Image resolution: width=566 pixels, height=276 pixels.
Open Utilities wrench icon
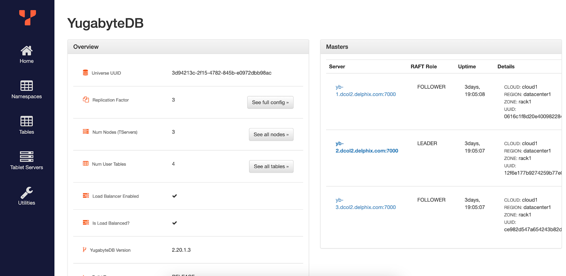pyautogui.click(x=27, y=193)
